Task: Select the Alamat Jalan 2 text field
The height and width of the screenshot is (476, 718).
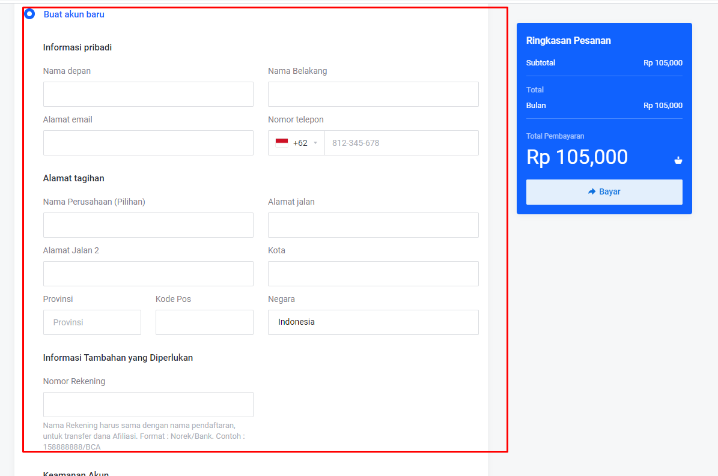Action: click(148, 274)
